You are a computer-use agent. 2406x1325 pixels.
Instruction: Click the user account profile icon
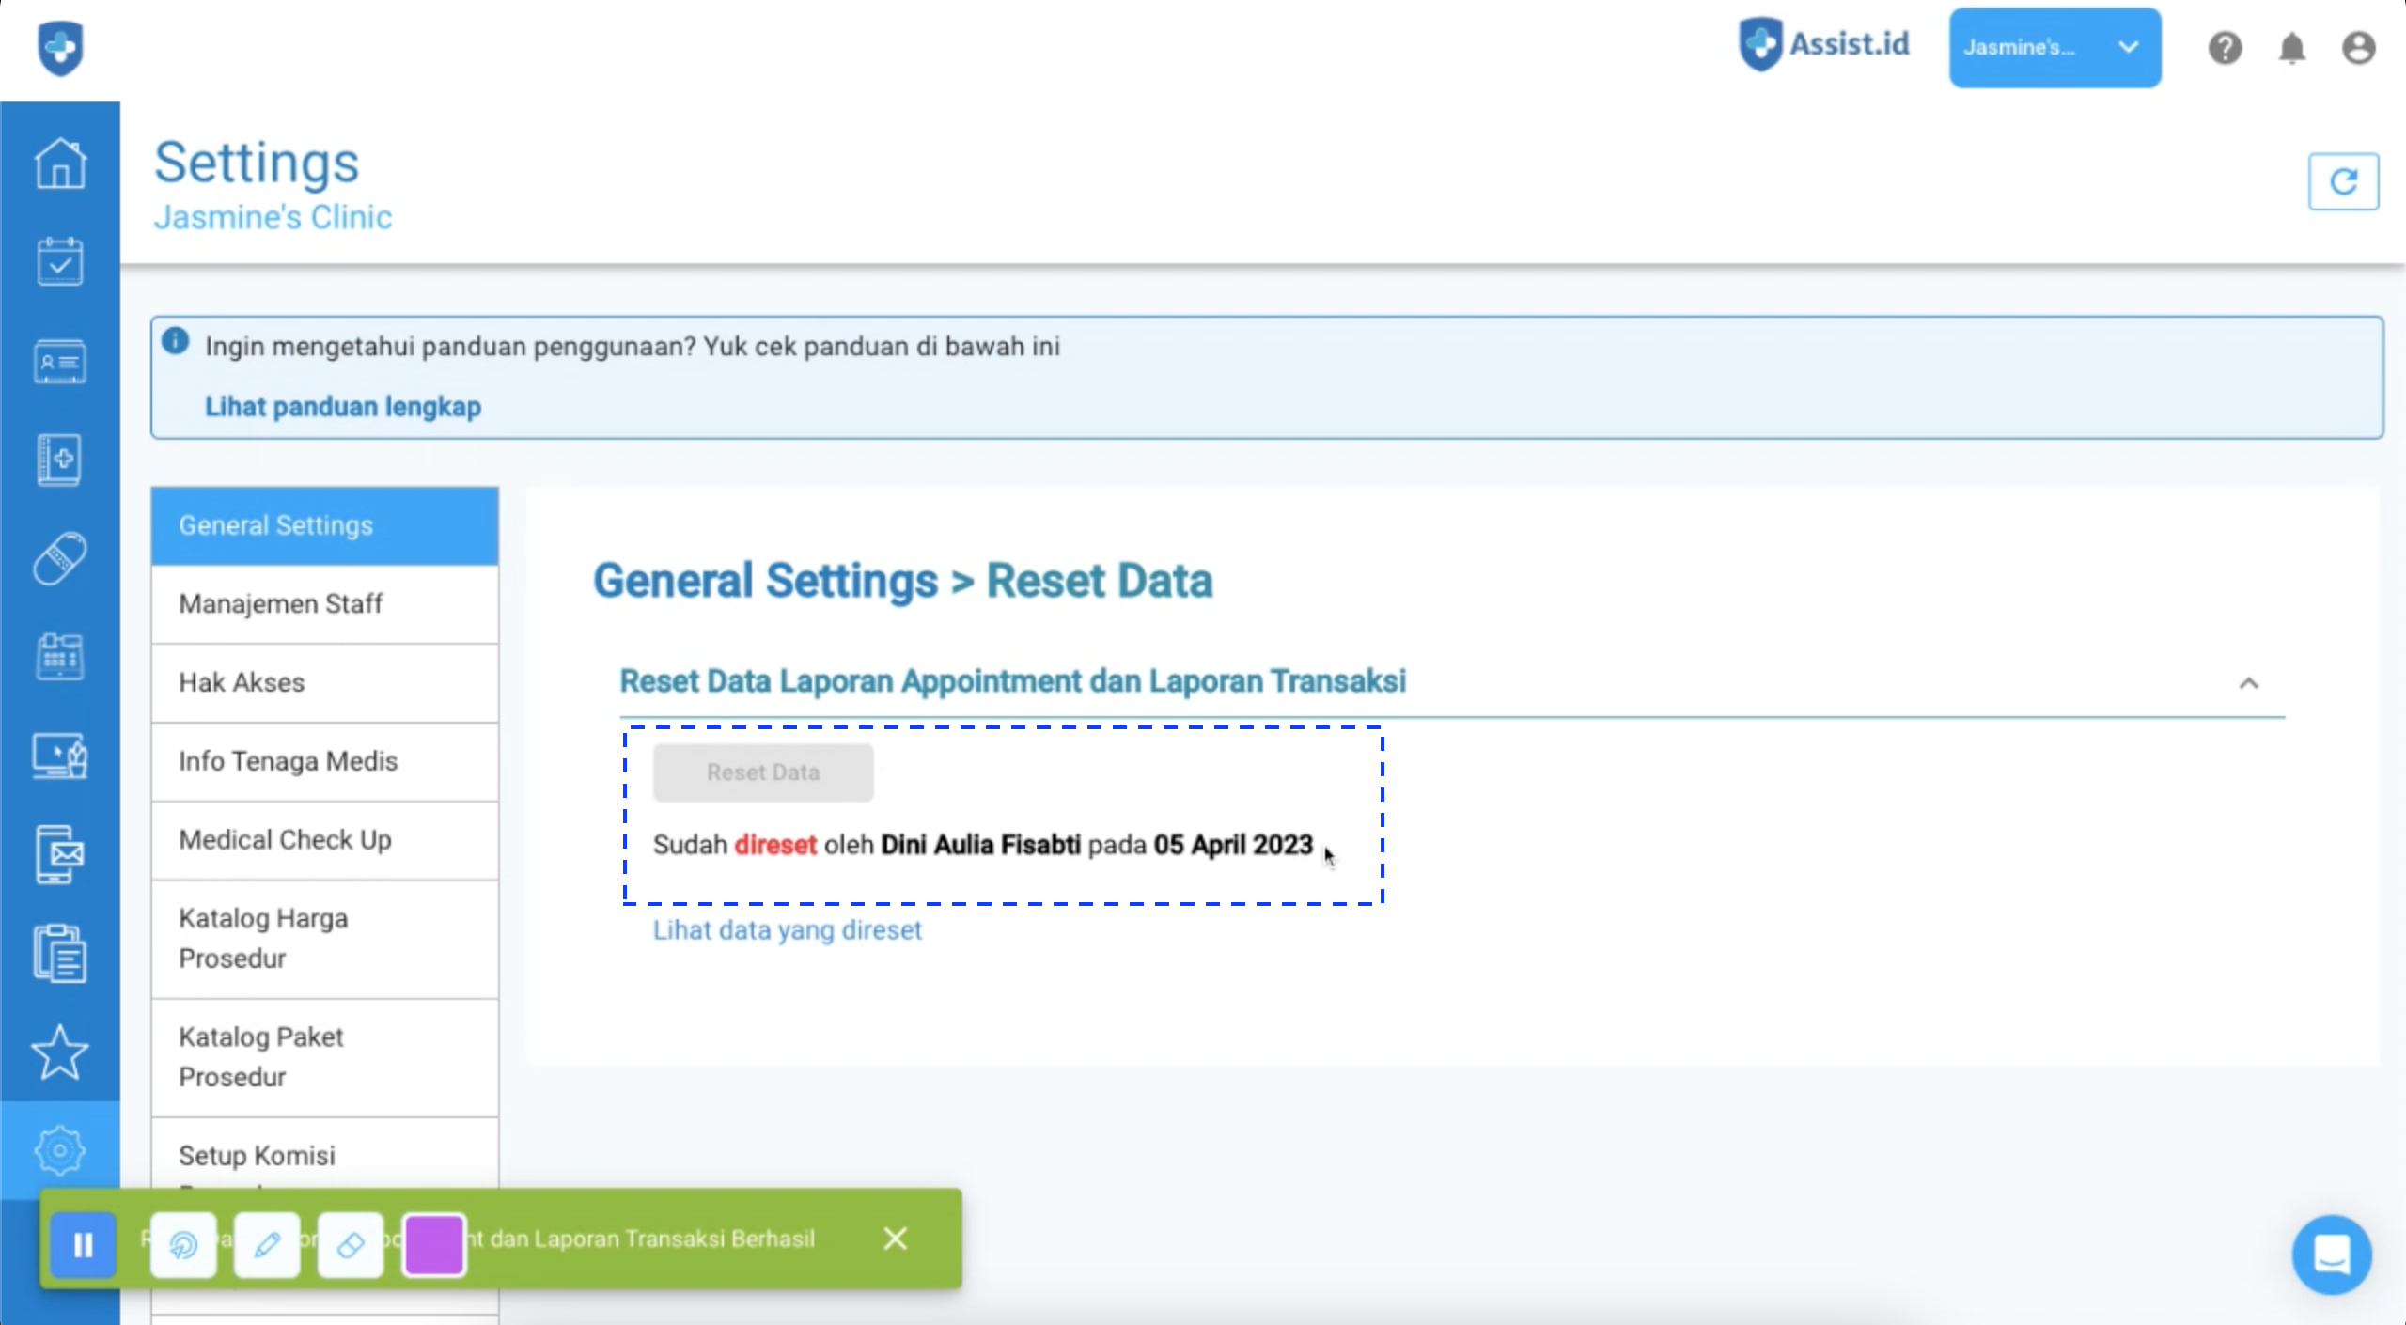pyautogui.click(x=2358, y=48)
